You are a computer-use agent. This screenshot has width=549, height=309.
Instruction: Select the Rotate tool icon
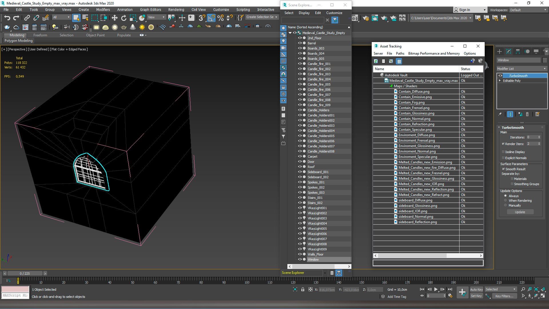coord(124,18)
